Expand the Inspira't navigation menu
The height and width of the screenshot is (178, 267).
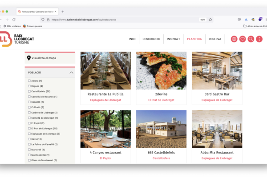pyautogui.click(x=173, y=39)
